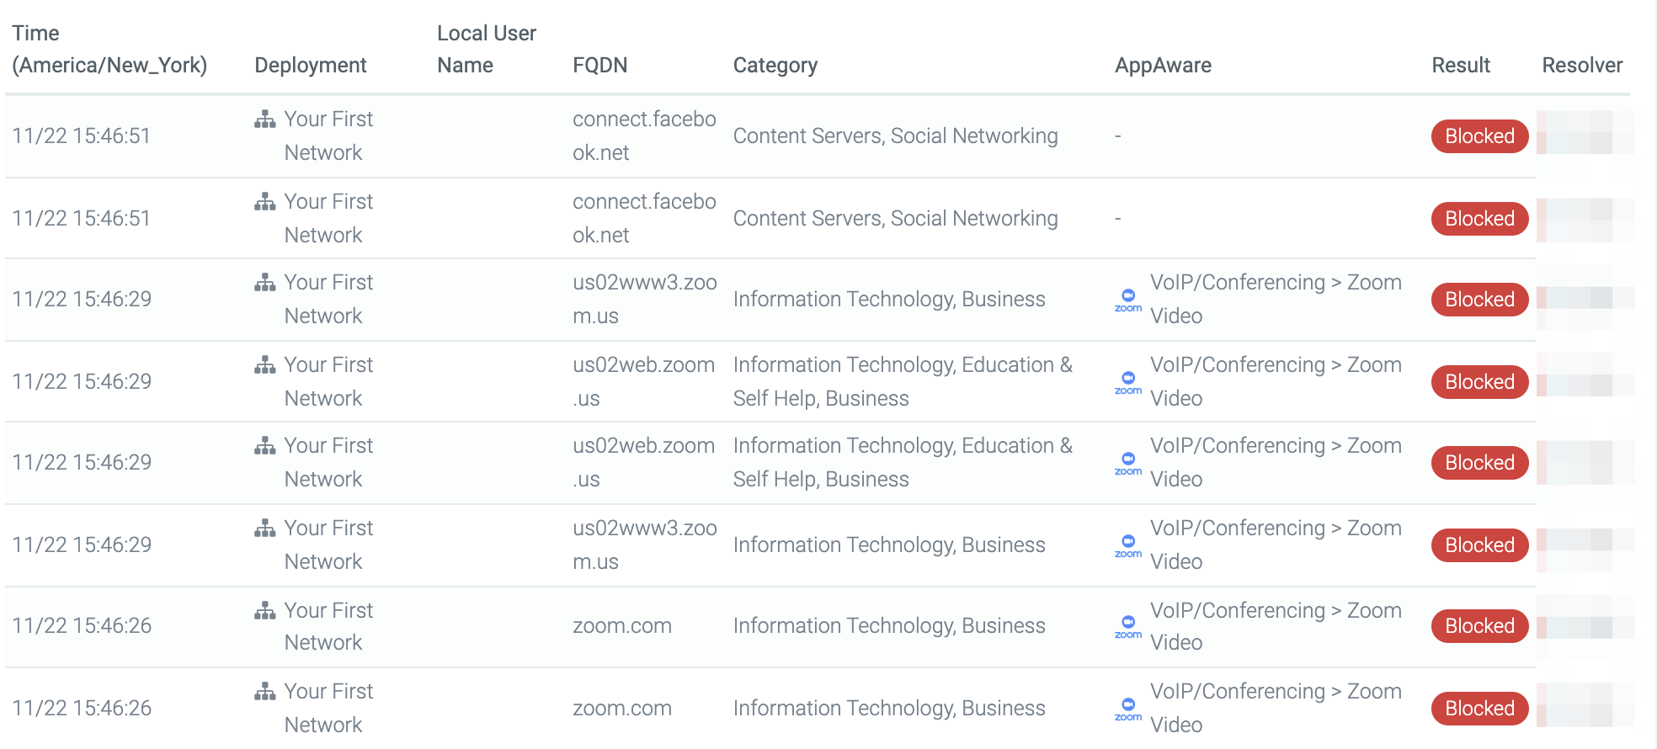Screen dimensions: 1657x749
Task: Click Zoom icon in last zoom.com row
Action: coord(1128,709)
